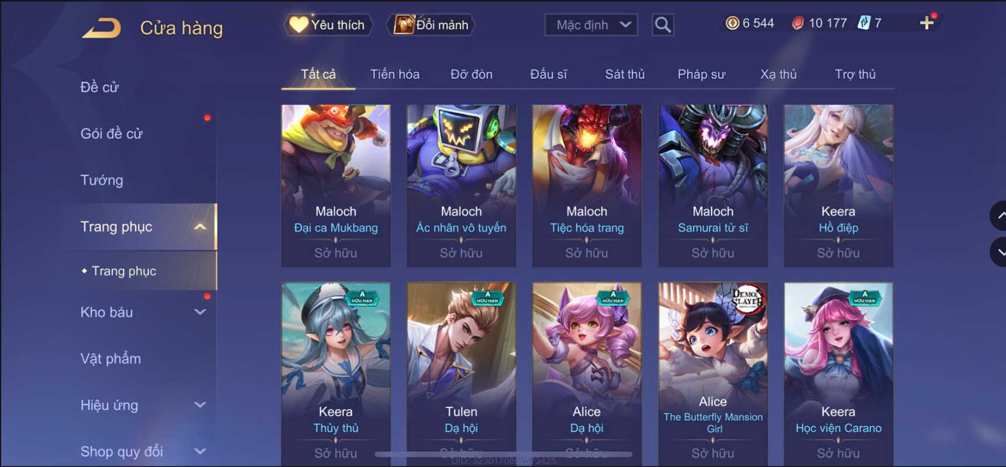Open Yêu thích heart favorites
This screenshot has height=467, width=1006.
328,25
